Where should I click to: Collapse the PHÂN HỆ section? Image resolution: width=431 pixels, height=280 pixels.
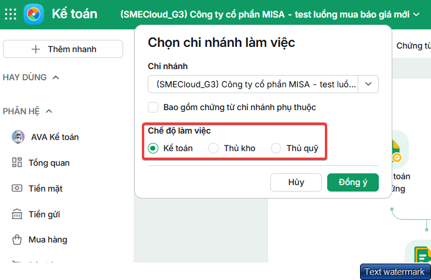pos(49,111)
